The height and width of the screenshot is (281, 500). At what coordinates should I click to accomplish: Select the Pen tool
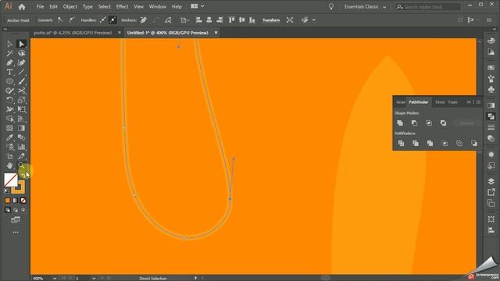pos(10,62)
